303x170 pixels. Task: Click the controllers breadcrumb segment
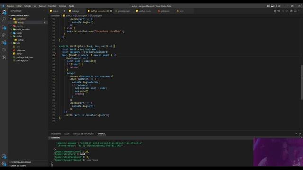coord(55,16)
